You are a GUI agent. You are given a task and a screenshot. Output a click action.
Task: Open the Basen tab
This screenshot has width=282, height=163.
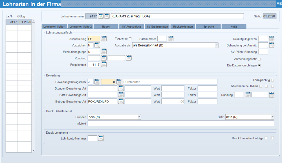pyautogui.click(x=106, y=26)
